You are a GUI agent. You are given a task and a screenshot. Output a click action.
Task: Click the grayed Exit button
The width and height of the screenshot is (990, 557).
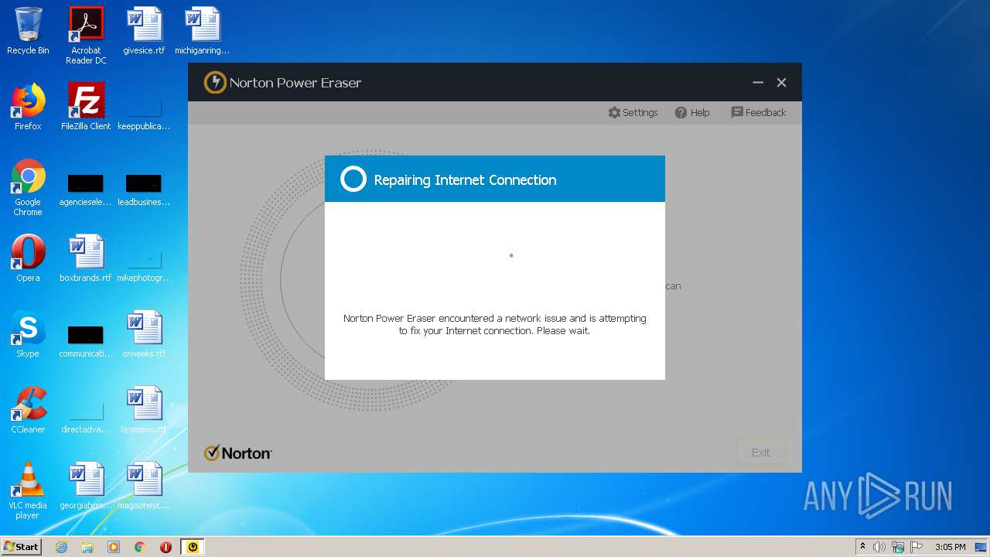point(761,453)
